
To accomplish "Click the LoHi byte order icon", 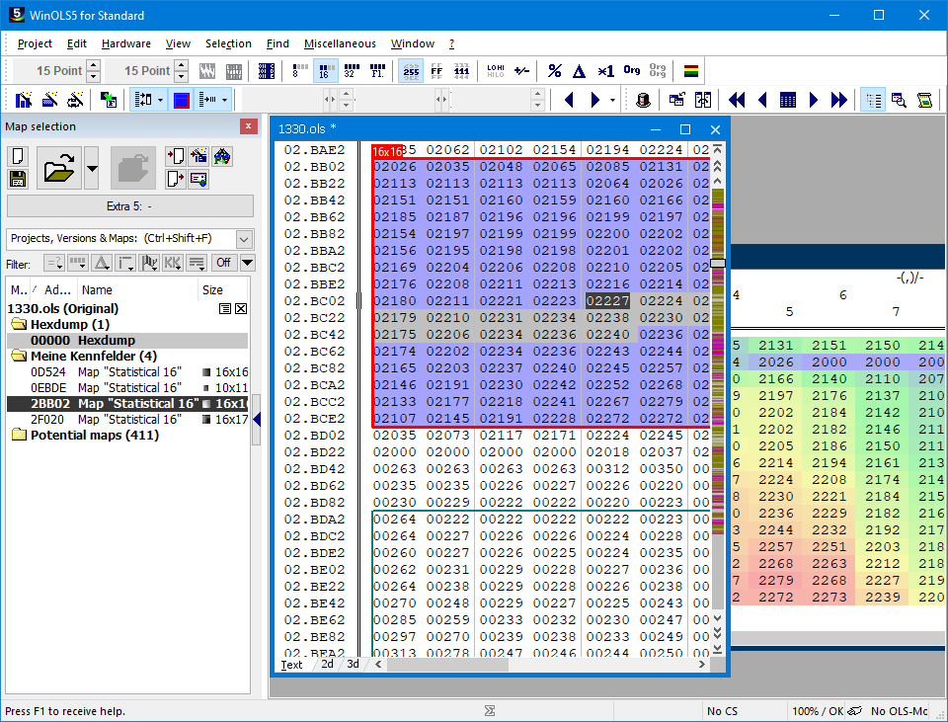I will (496, 71).
